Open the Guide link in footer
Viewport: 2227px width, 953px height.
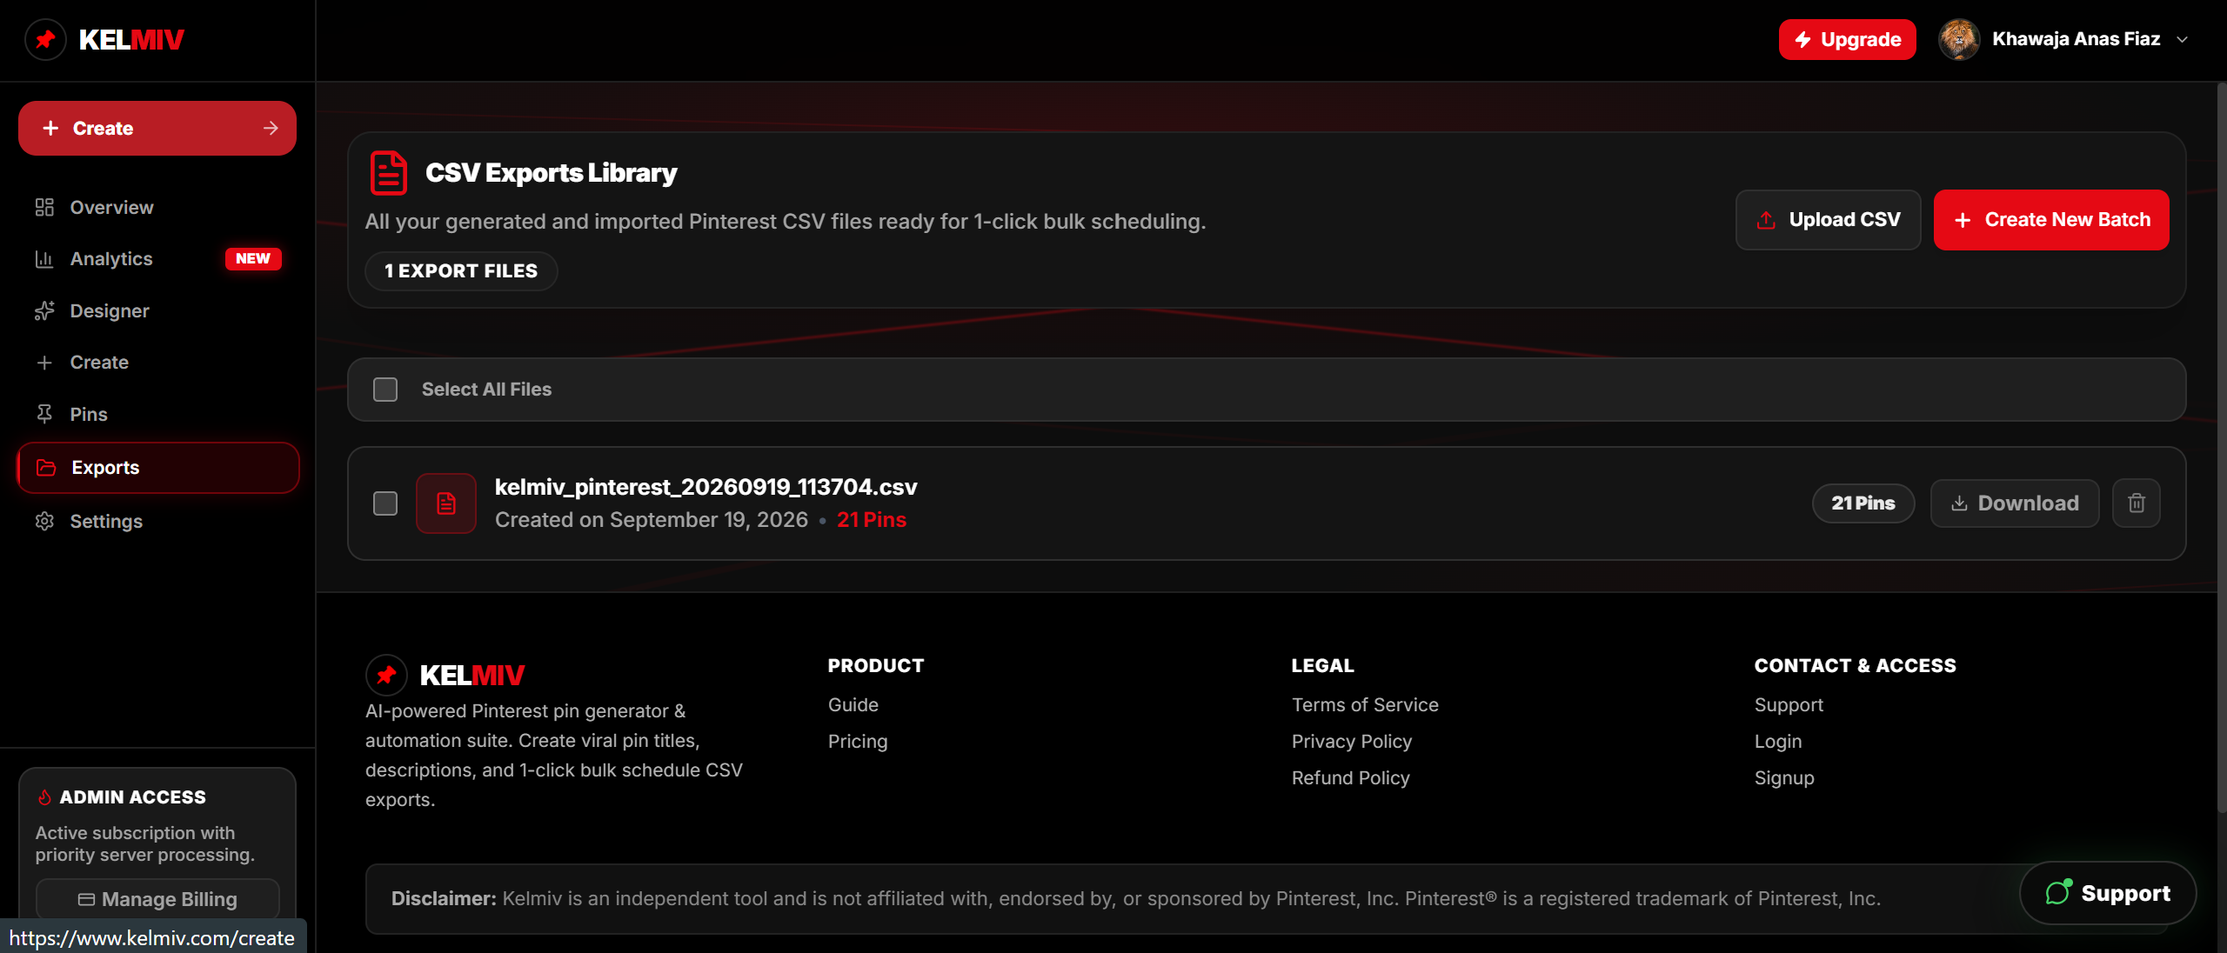[853, 705]
